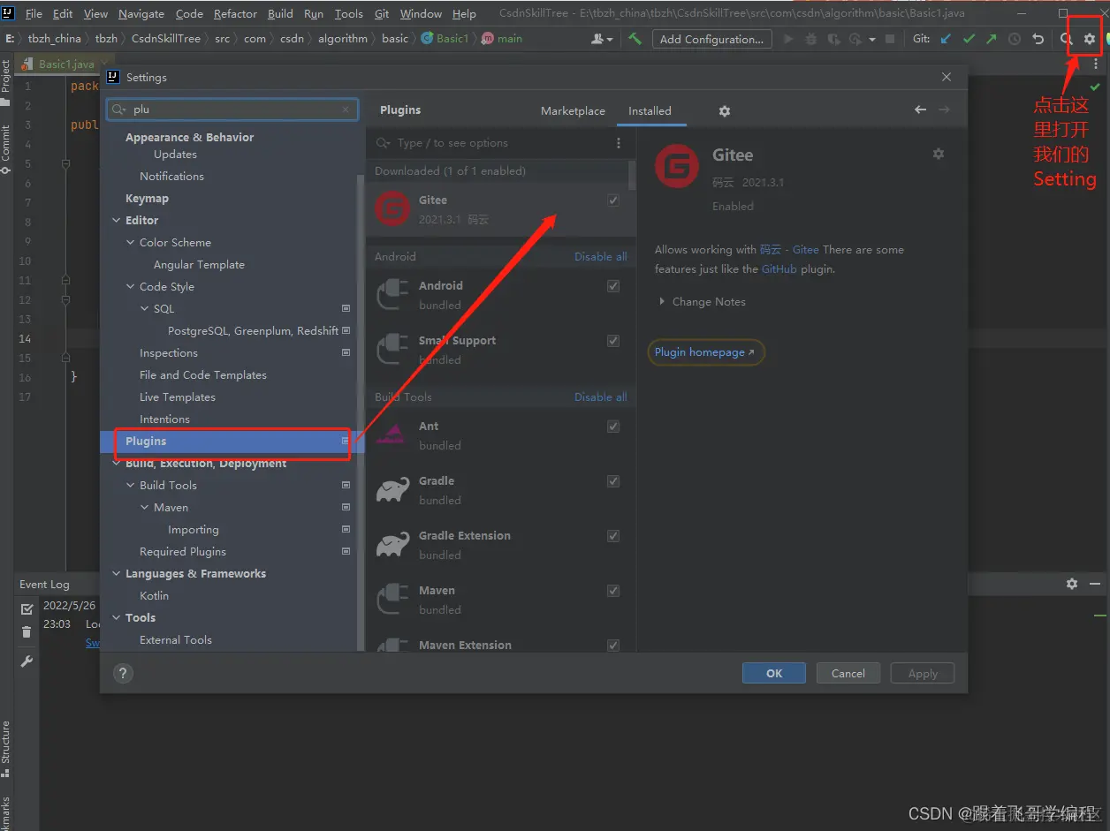Collapse the Color Scheme node
This screenshot has height=831, width=1110.
pos(131,243)
